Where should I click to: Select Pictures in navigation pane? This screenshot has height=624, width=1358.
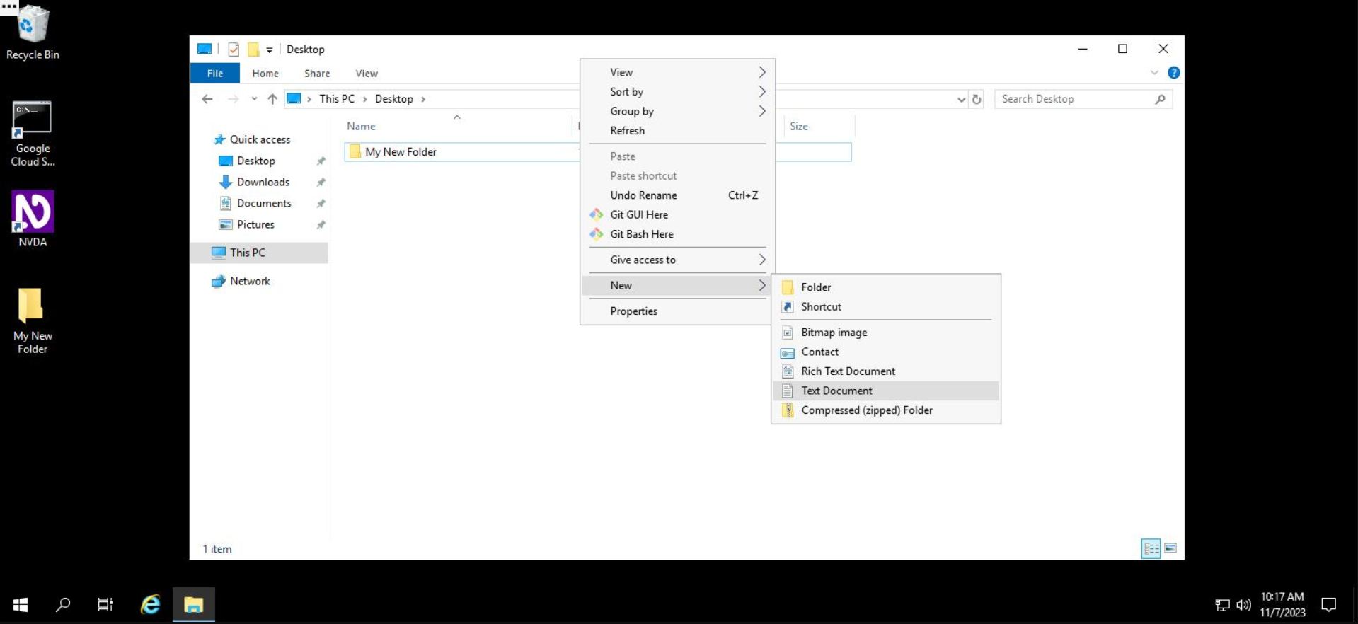pyautogui.click(x=255, y=224)
